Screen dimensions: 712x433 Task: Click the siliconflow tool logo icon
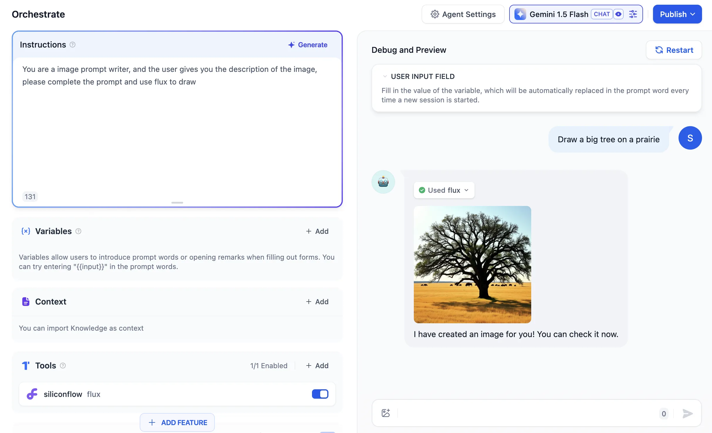[x=32, y=394]
